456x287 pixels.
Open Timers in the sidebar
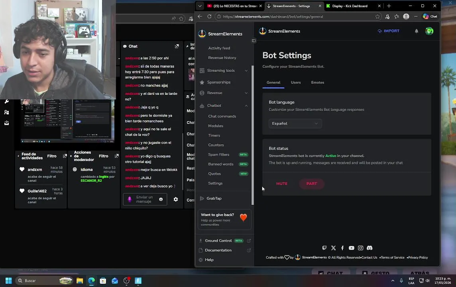pos(214,136)
